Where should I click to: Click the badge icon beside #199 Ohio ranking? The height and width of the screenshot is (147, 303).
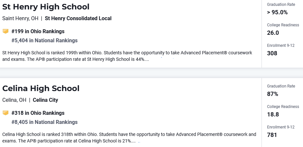point(5,32)
